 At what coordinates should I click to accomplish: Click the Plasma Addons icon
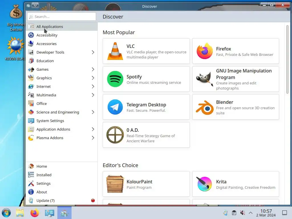[31, 138]
